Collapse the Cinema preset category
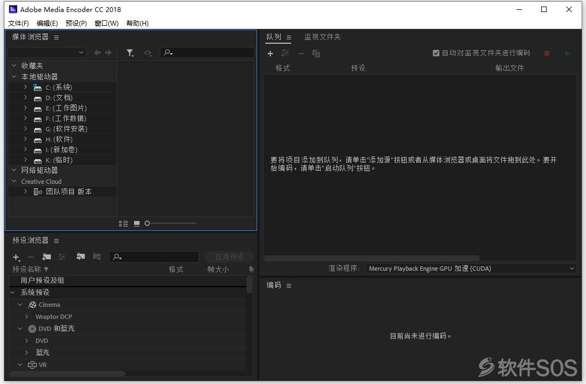Screen dimensions: 586x384 pos(20,305)
